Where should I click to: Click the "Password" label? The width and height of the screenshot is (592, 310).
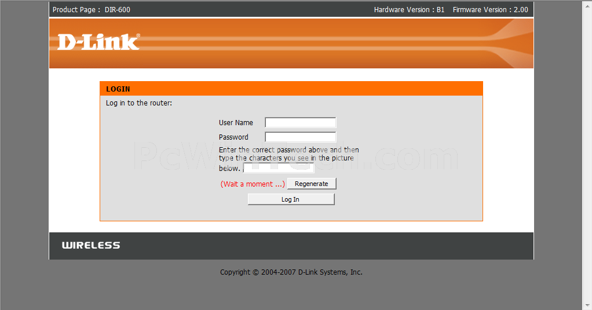coord(233,137)
